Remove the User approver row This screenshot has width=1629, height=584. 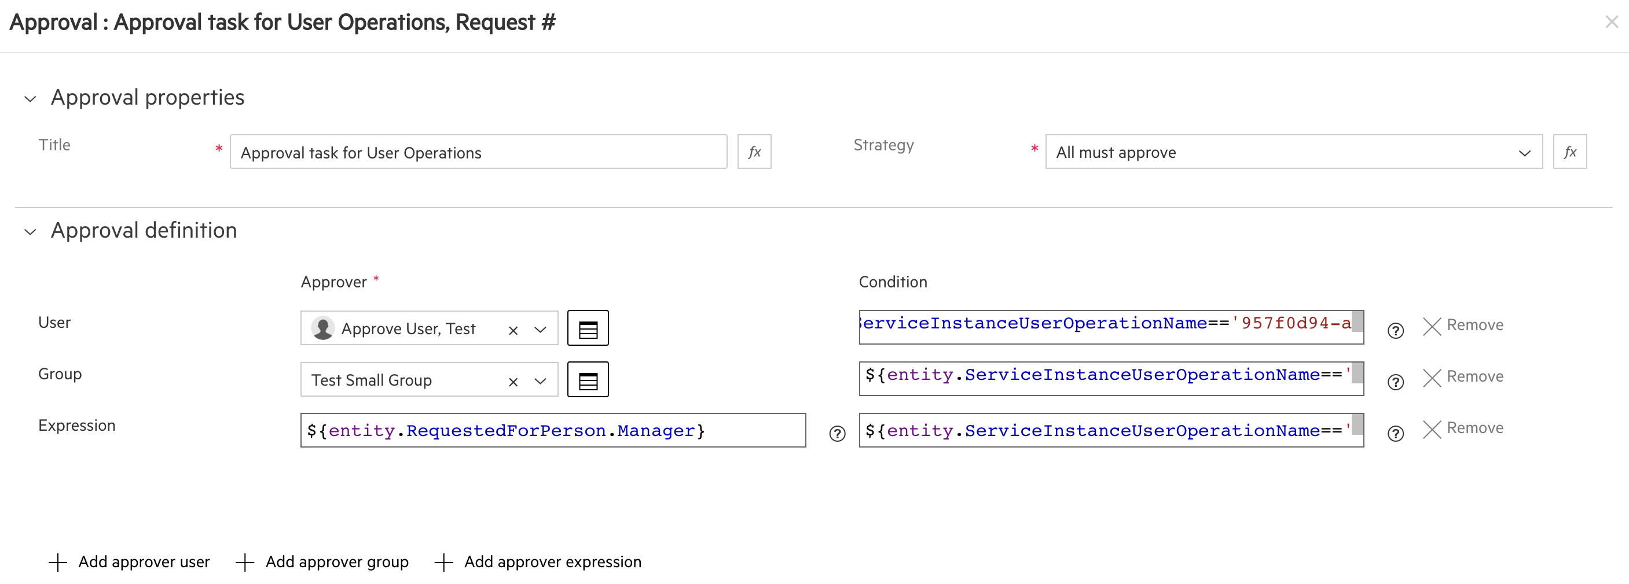coord(1463,324)
